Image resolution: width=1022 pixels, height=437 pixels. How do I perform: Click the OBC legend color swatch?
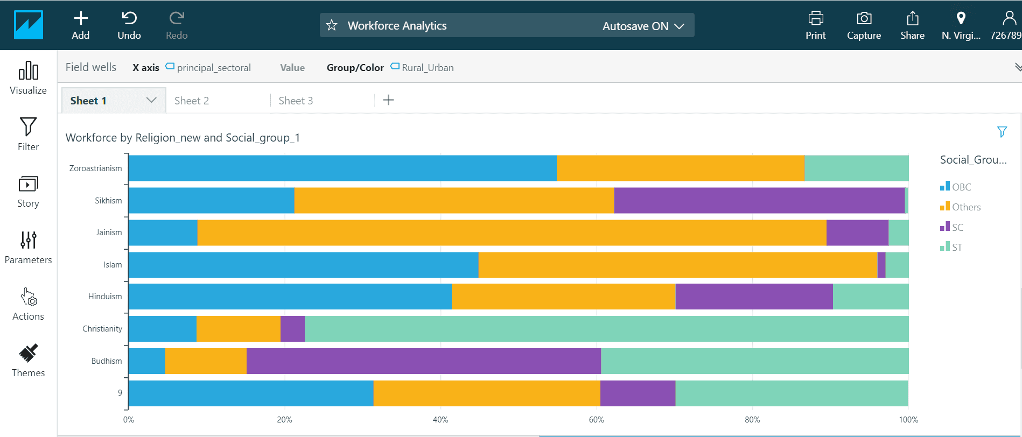coord(945,186)
